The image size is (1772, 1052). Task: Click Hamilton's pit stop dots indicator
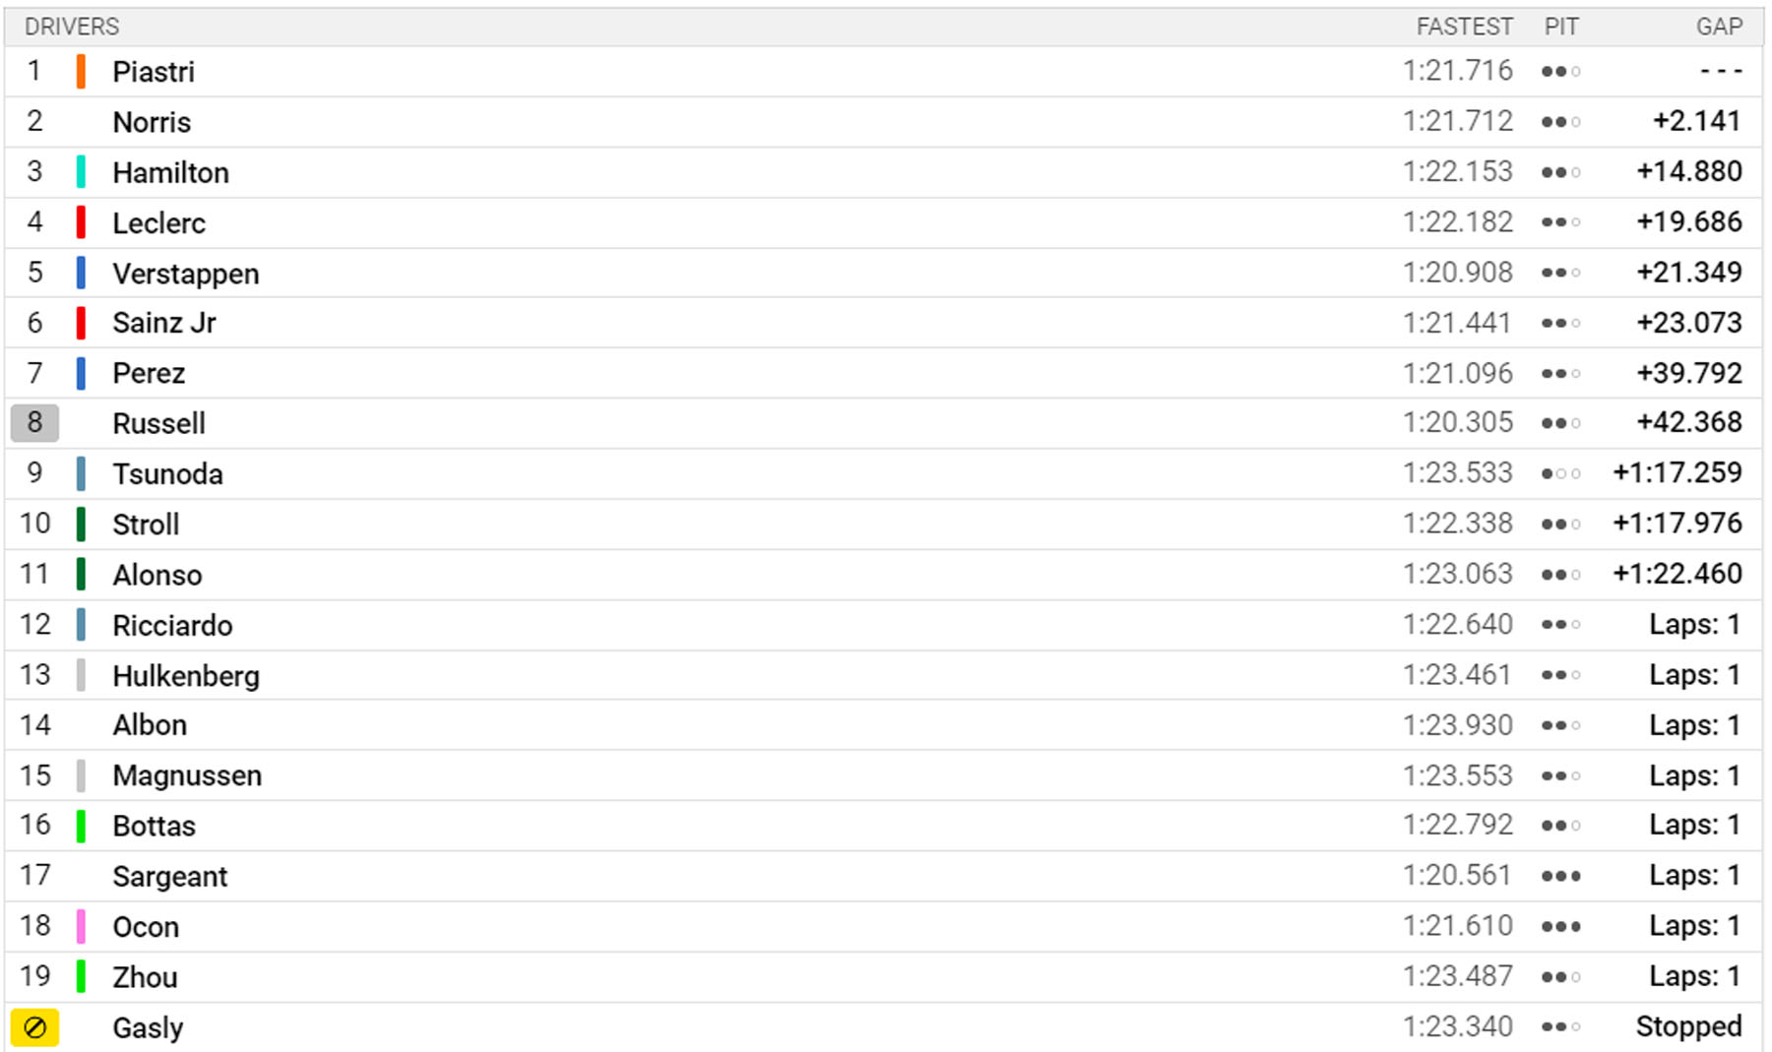[1560, 172]
